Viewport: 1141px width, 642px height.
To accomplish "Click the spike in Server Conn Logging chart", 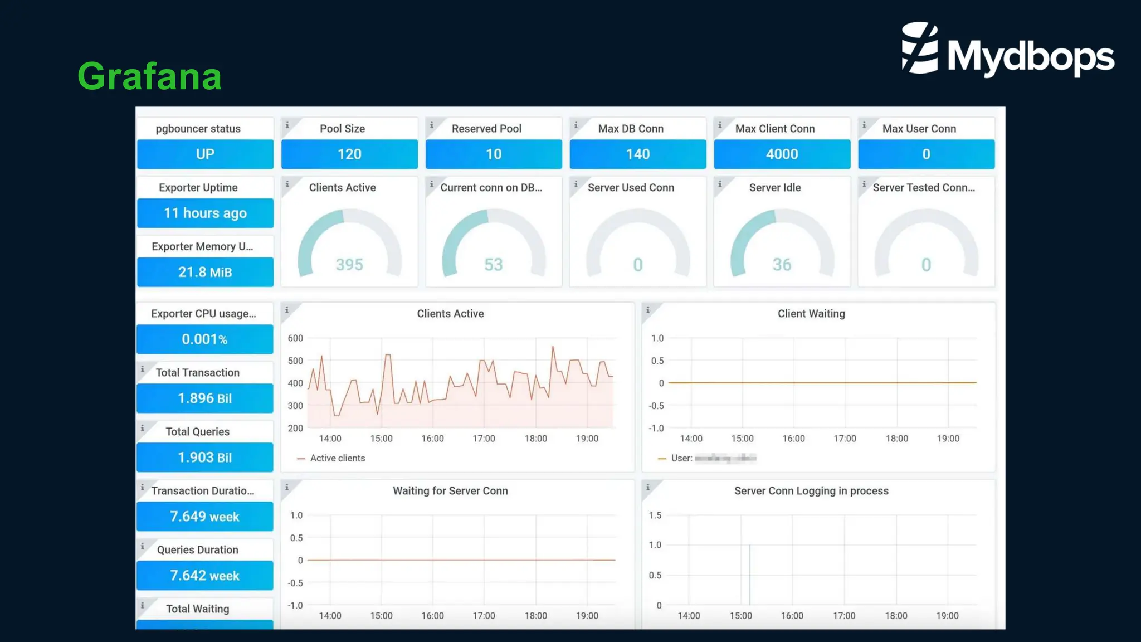I will tap(750, 574).
